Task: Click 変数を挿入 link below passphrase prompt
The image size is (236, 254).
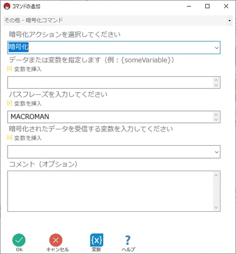Action: [28, 103]
